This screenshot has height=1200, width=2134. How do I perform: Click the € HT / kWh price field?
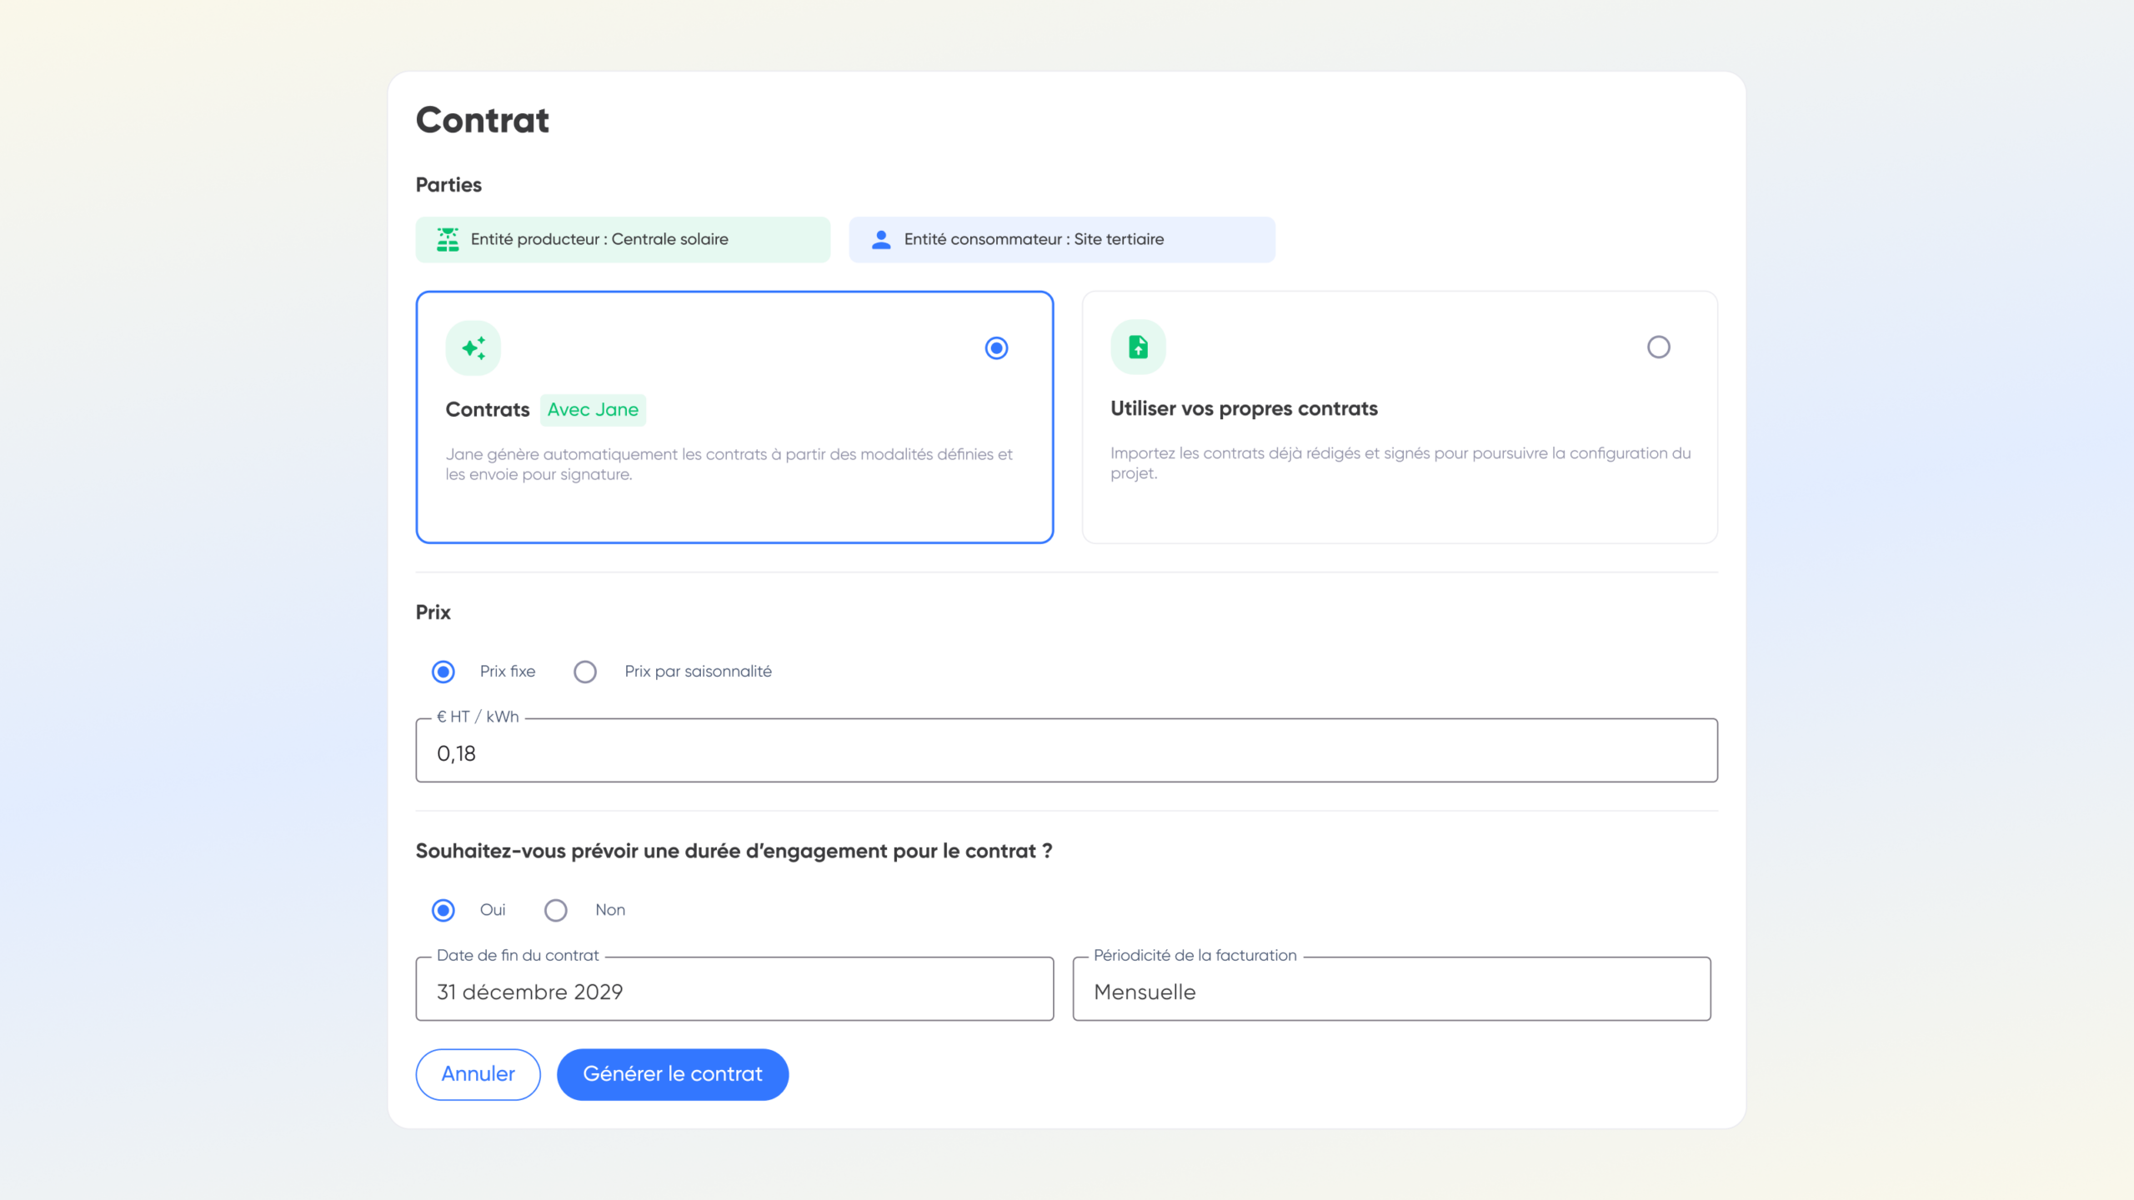click(x=1066, y=750)
